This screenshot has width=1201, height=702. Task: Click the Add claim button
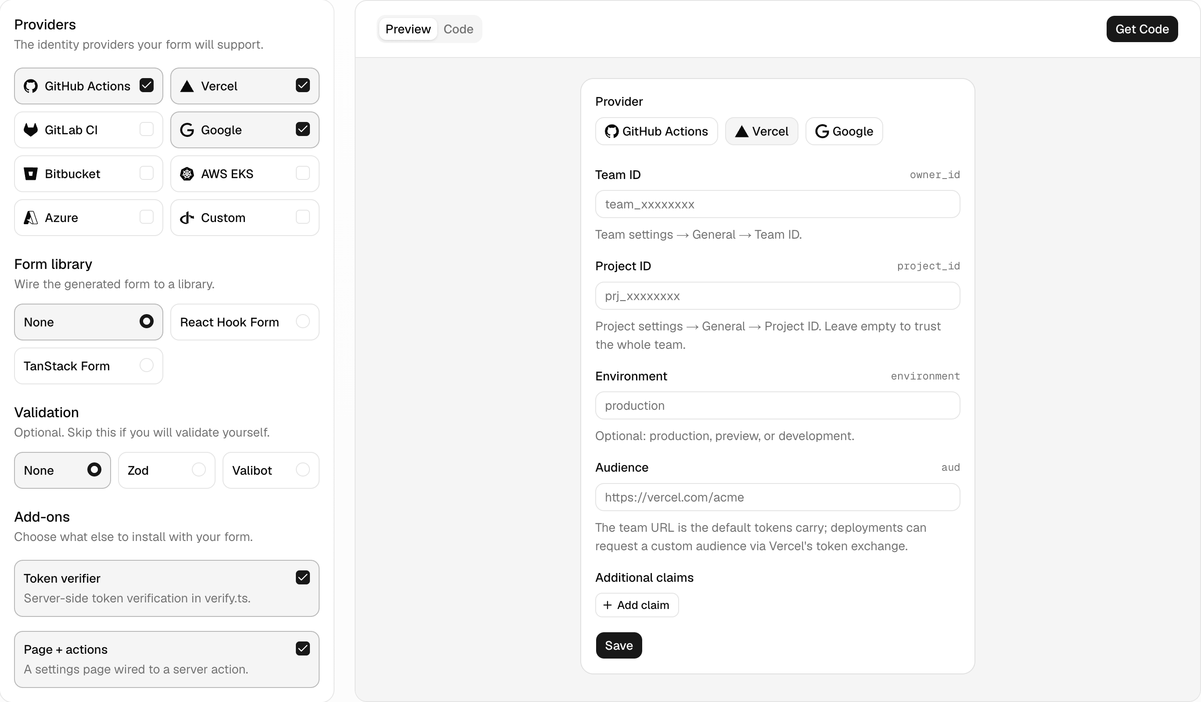click(x=637, y=605)
